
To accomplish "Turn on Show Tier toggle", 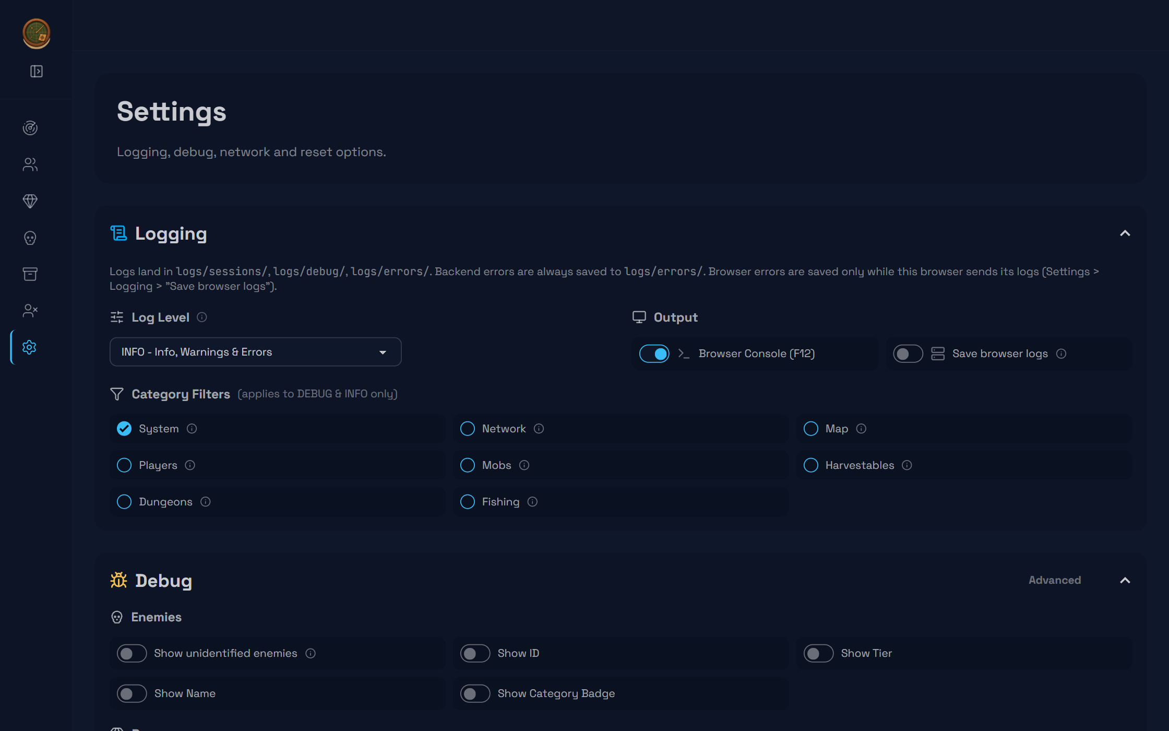I will [819, 653].
